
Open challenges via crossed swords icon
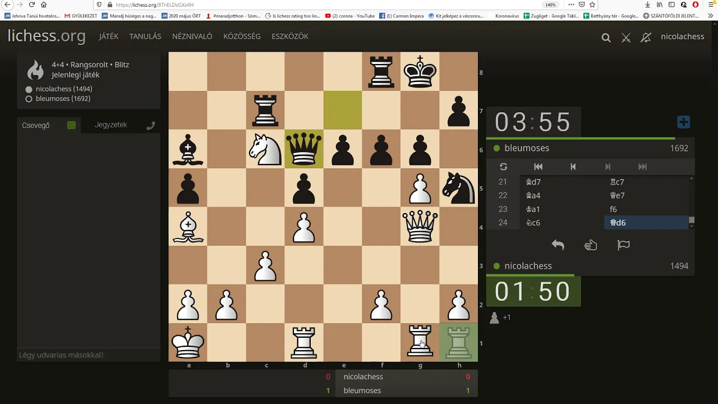click(626, 38)
